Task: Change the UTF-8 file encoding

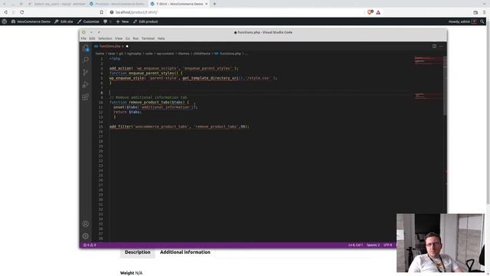Action: pos(388,245)
